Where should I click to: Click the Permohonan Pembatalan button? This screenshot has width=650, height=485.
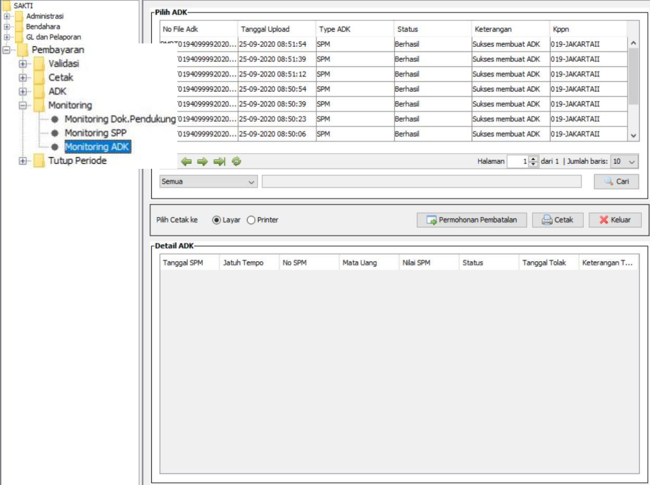coord(472,220)
